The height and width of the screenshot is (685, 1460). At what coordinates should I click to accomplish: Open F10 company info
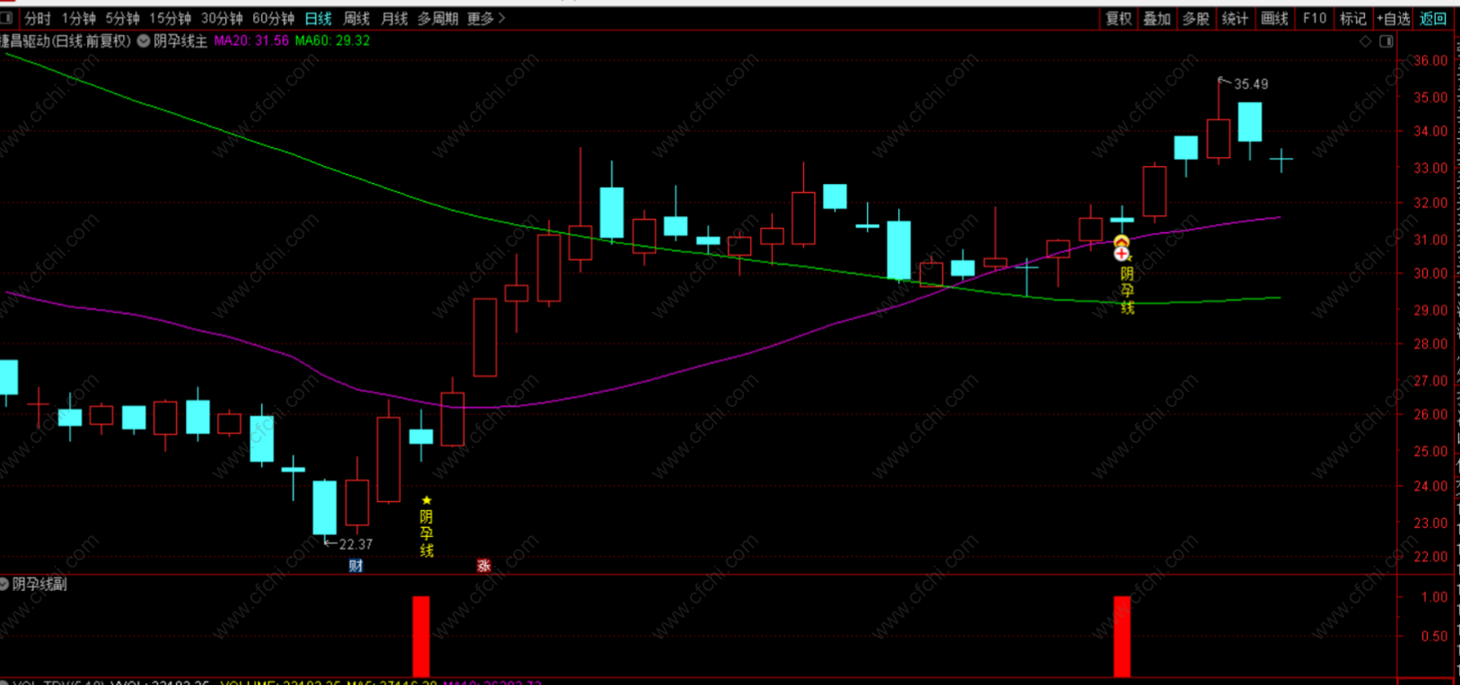[x=1315, y=19]
